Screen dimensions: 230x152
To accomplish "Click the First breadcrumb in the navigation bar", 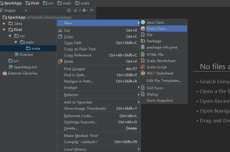I will [32, 3].
